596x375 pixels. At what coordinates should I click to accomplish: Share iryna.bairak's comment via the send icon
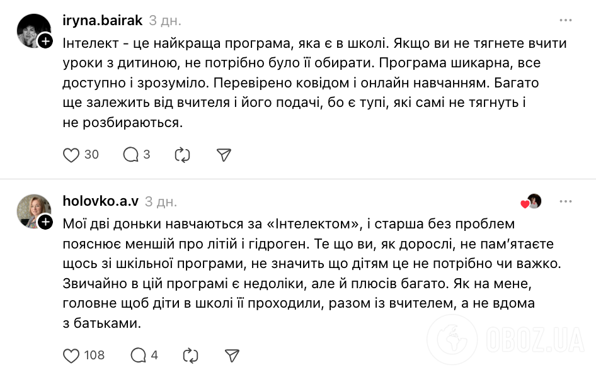pos(224,154)
